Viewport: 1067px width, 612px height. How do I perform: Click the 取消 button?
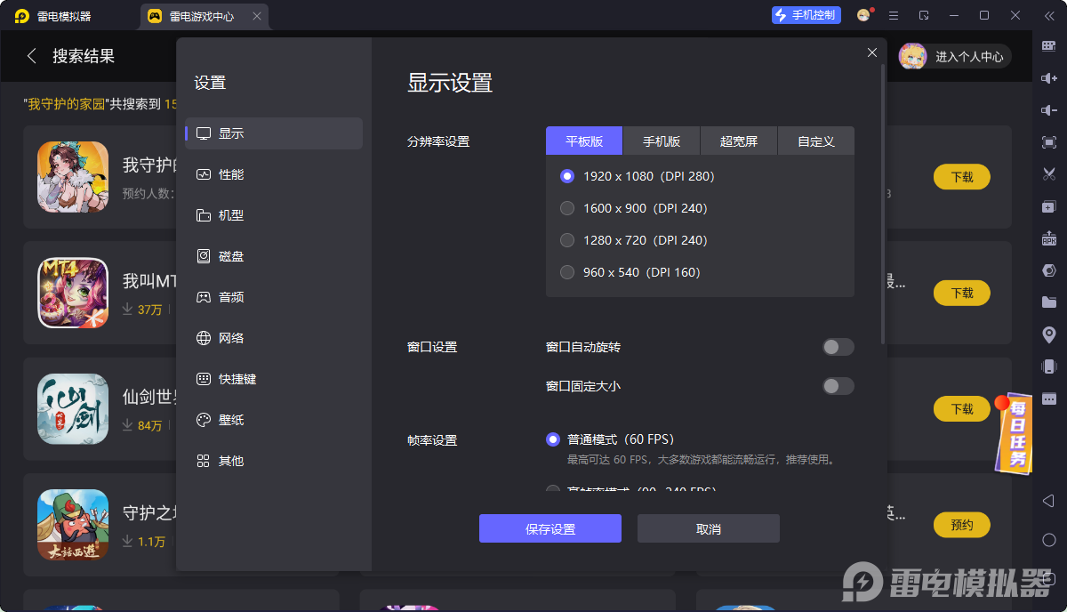pos(709,528)
